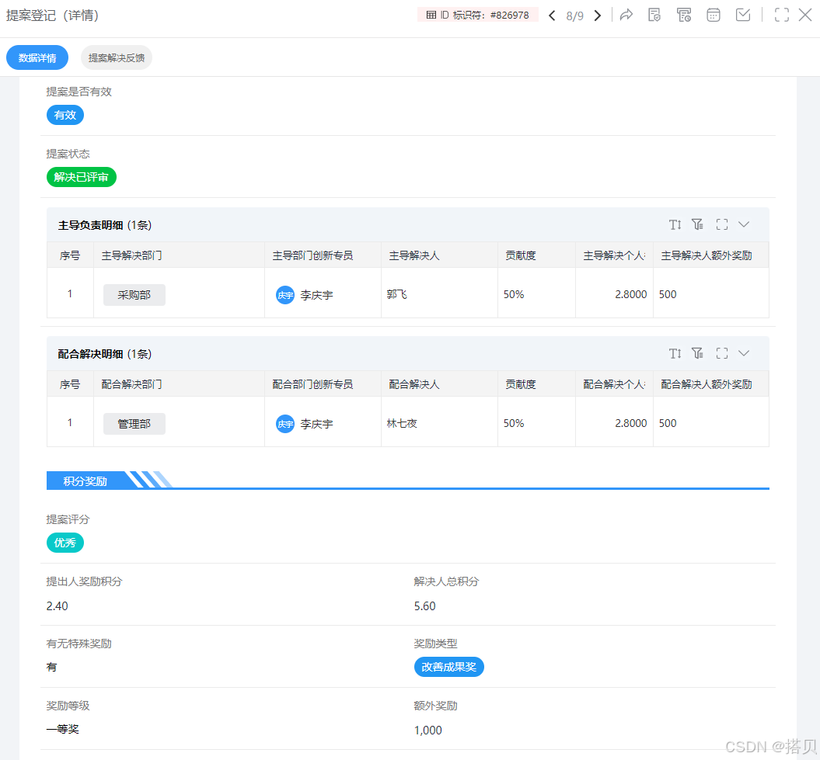Open filter for 配合解决明细 table
The image size is (820, 760).
tap(698, 353)
